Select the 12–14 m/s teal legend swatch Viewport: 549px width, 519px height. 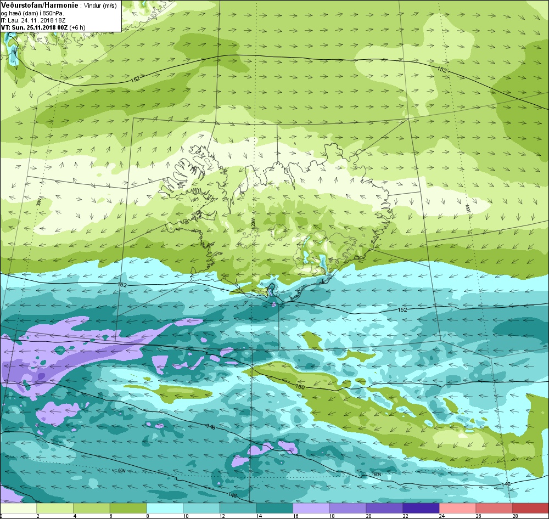[238, 508]
